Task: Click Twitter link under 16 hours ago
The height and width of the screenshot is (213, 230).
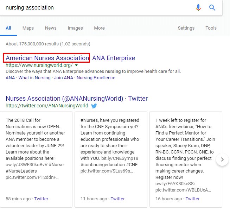Action: 193,199
